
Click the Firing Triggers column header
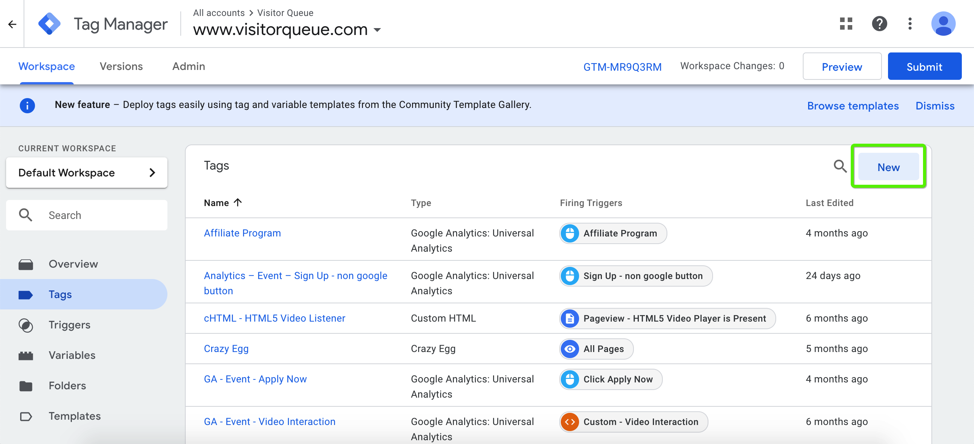click(591, 203)
